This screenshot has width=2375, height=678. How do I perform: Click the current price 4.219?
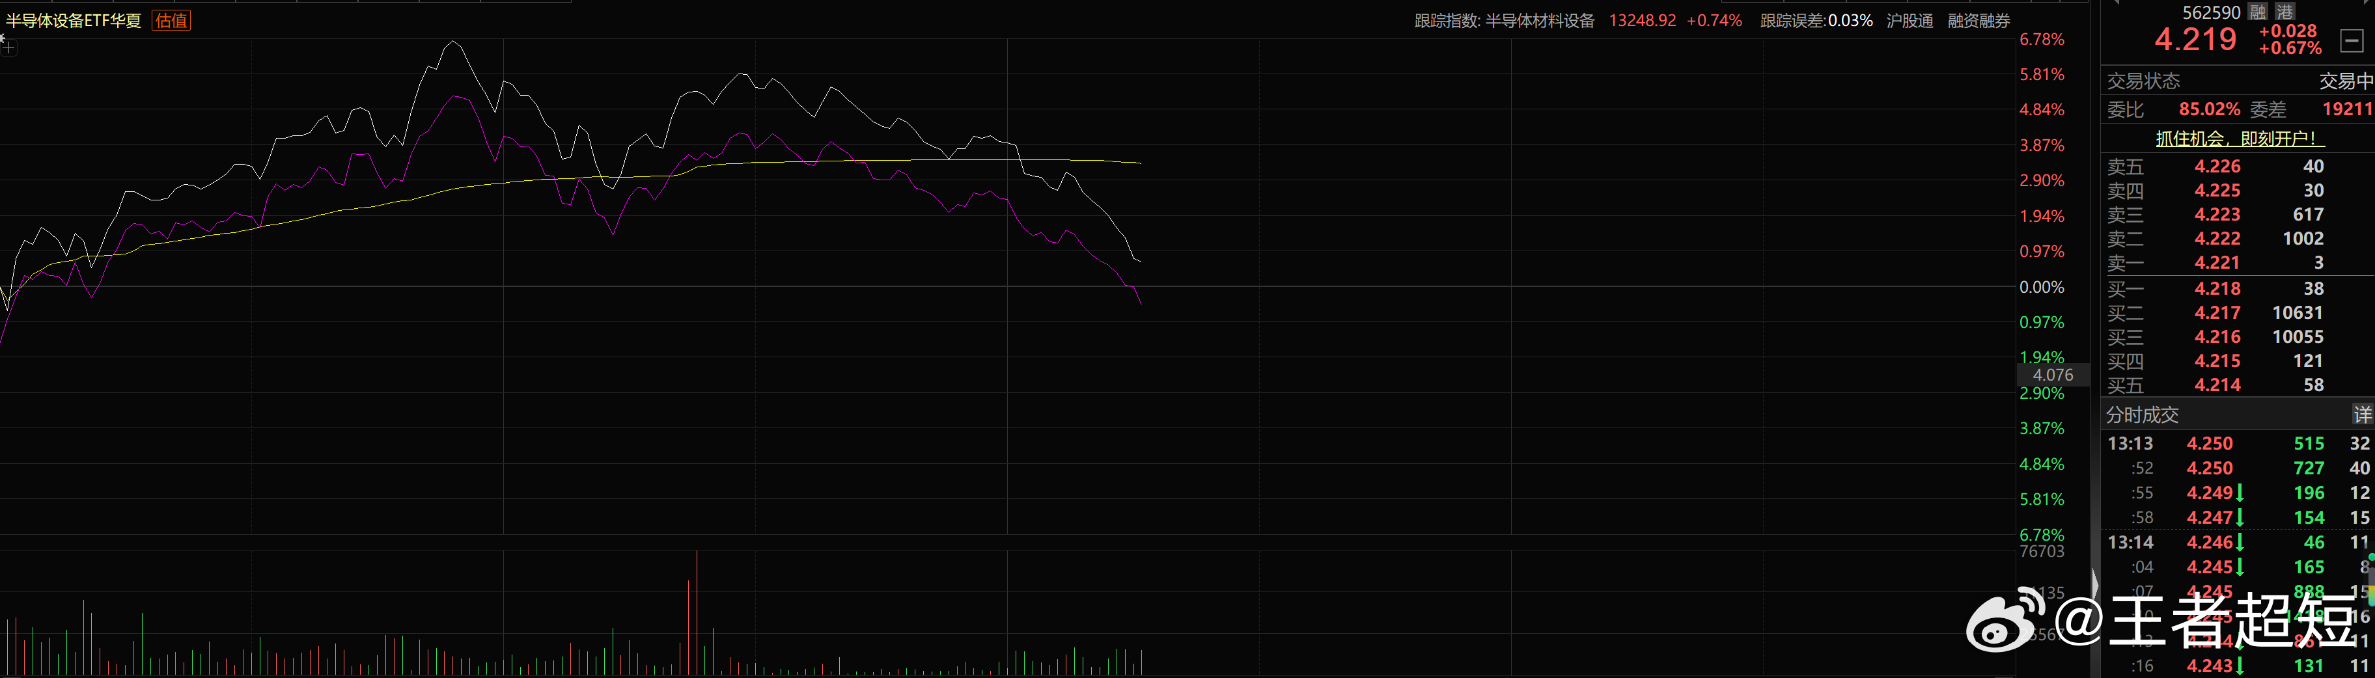point(2195,38)
